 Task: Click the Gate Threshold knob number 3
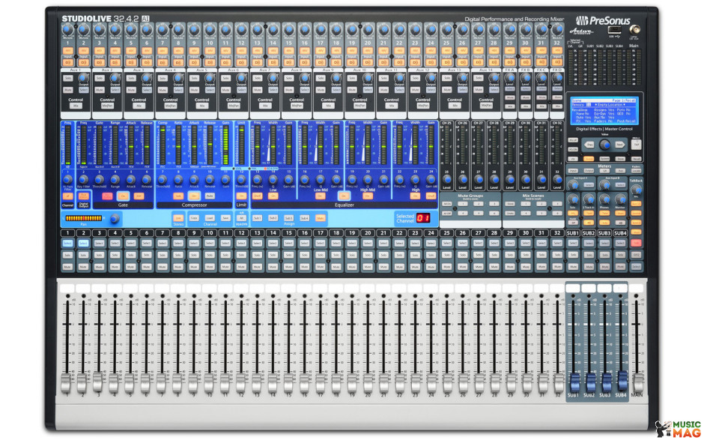point(99,180)
